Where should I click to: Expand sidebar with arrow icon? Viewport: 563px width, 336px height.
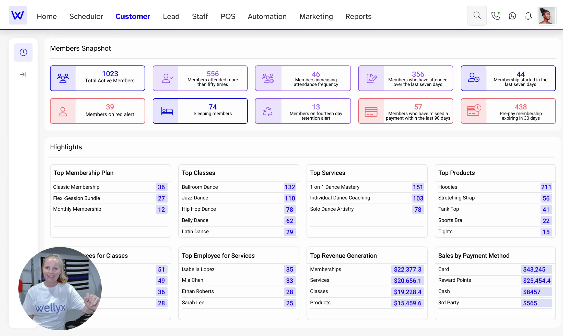click(23, 74)
